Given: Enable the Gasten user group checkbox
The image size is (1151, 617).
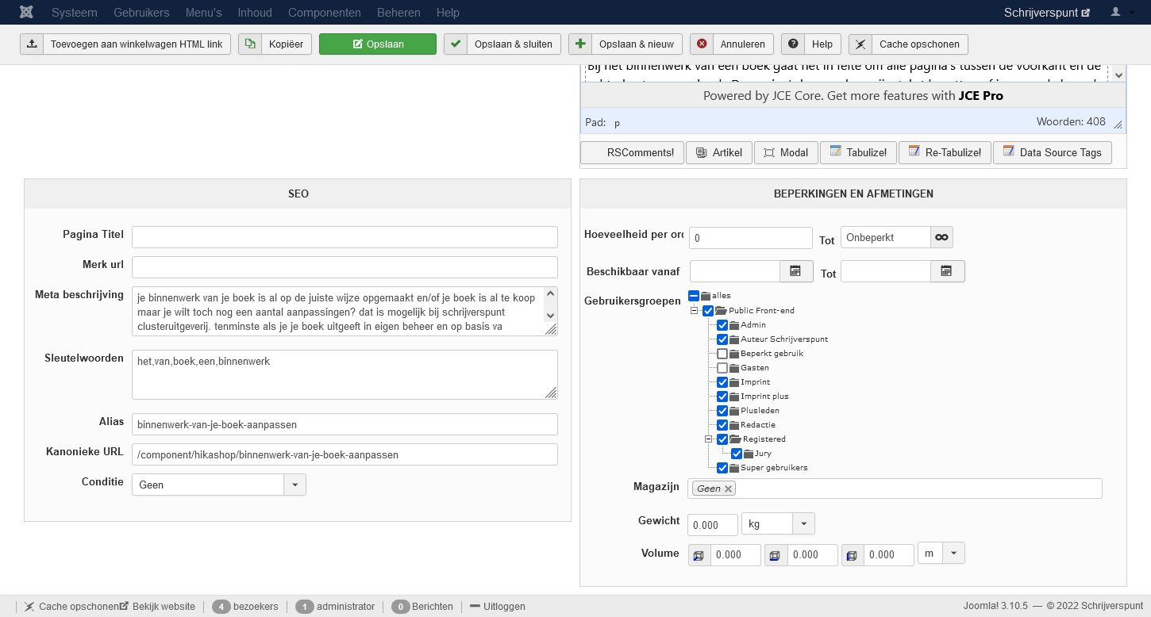Looking at the screenshot, I should pyautogui.click(x=722, y=368).
